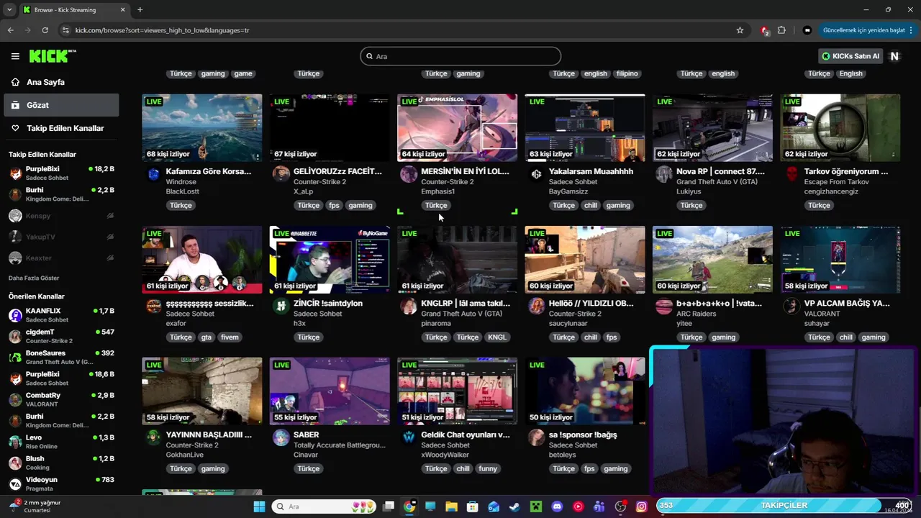Open Windows Start menu
The width and height of the screenshot is (921, 518).
(x=259, y=506)
